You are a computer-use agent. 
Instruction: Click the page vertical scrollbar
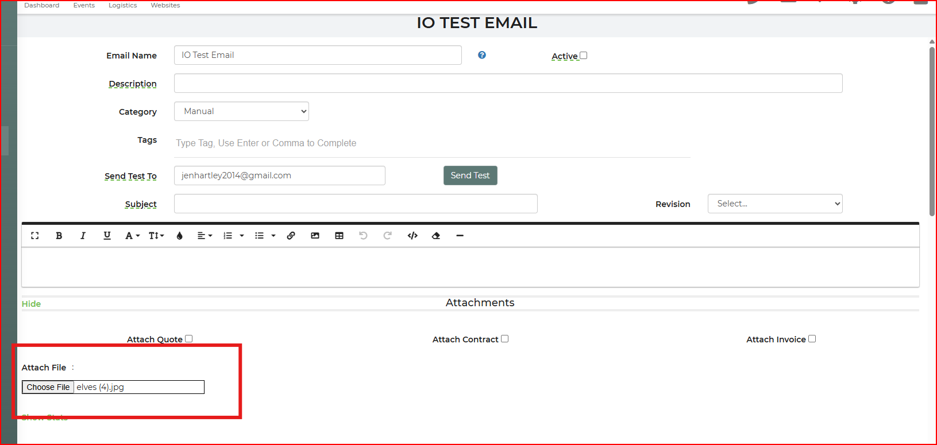coord(932,132)
